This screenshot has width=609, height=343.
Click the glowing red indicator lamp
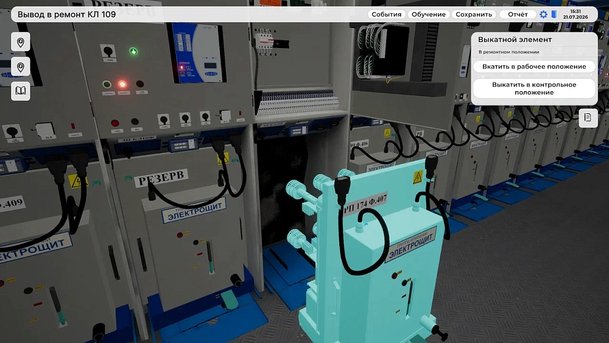coord(122,84)
